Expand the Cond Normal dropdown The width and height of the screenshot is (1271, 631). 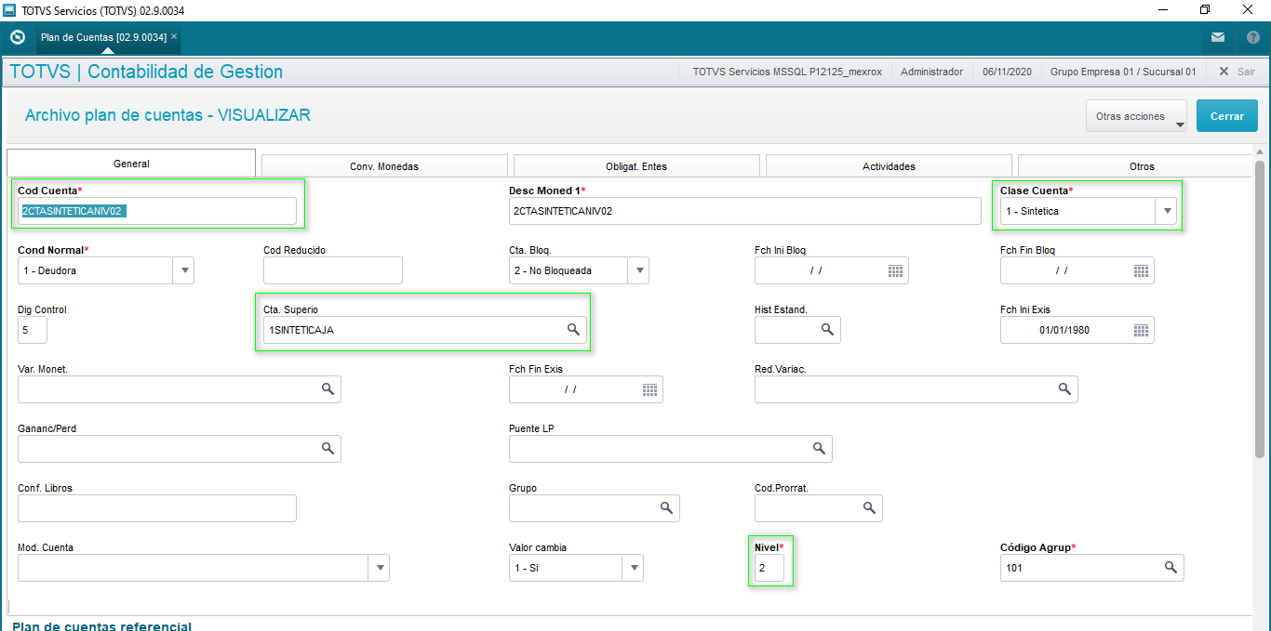[184, 270]
